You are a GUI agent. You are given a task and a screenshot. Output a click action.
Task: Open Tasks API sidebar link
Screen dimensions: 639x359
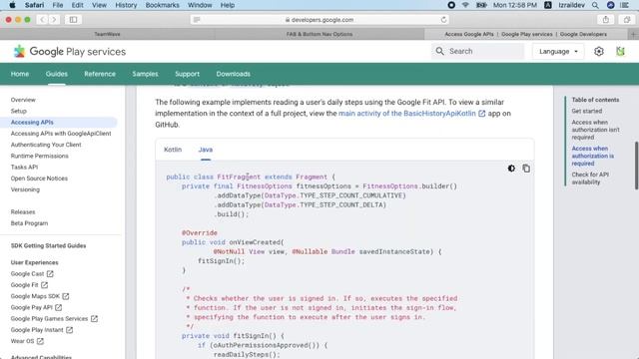[x=24, y=167]
